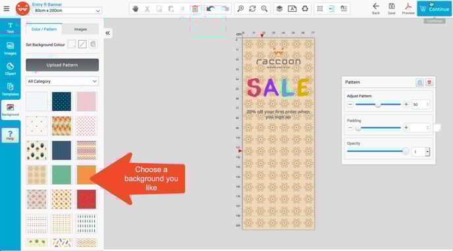The height and width of the screenshot is (251, 453).
Task: Open the Text tool in sidebar
Action: [x=10, y=28]
